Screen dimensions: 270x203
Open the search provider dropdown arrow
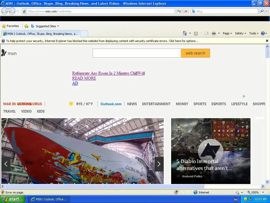point(266,11)
